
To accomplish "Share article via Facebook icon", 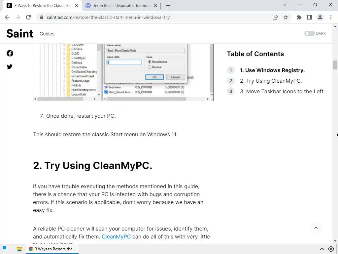I will (x=10, y=53).
